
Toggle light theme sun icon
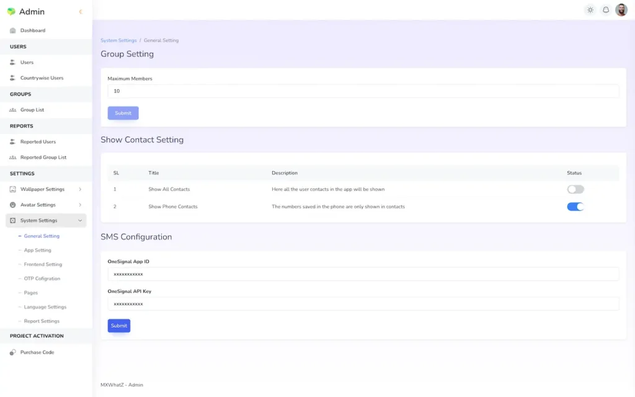590,10
